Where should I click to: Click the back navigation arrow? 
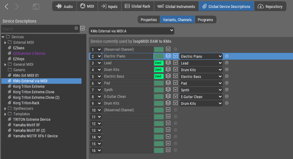(7, 6)
